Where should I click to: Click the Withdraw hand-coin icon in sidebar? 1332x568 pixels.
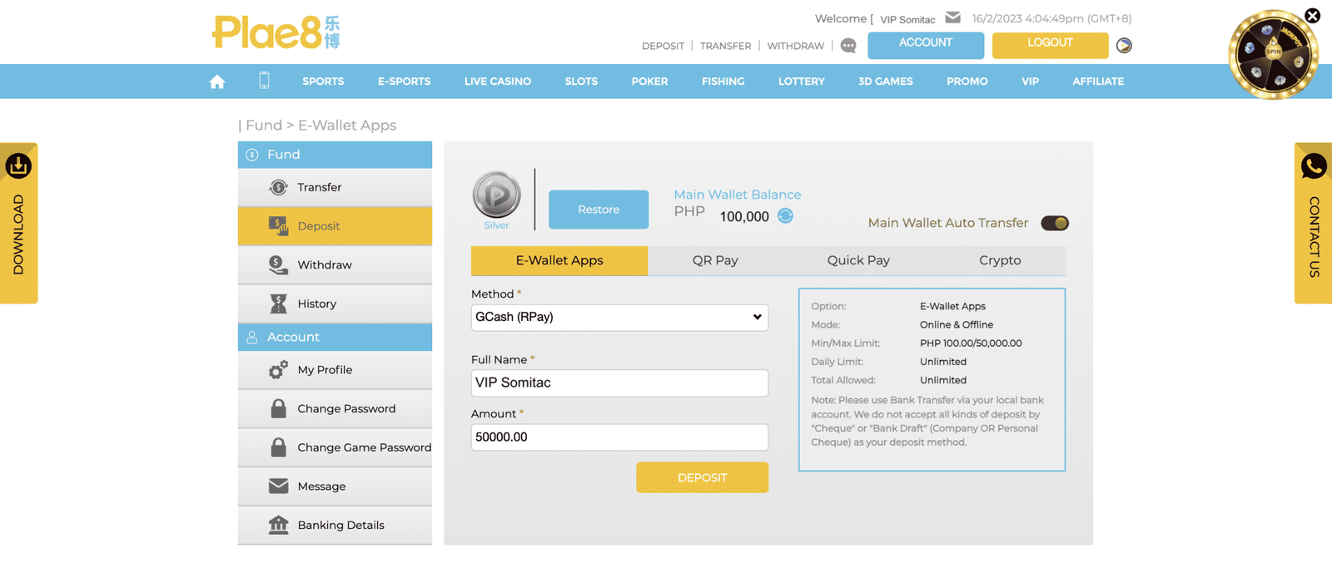pyautogui.click(x=278, y=264)
